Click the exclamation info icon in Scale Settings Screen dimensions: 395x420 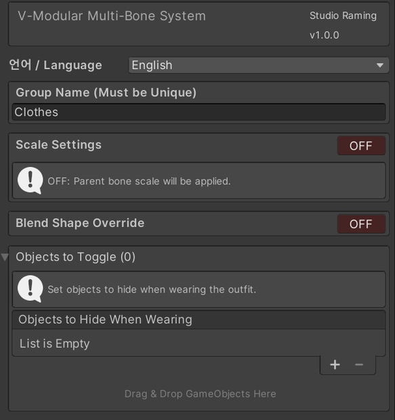tap(30, 181)
